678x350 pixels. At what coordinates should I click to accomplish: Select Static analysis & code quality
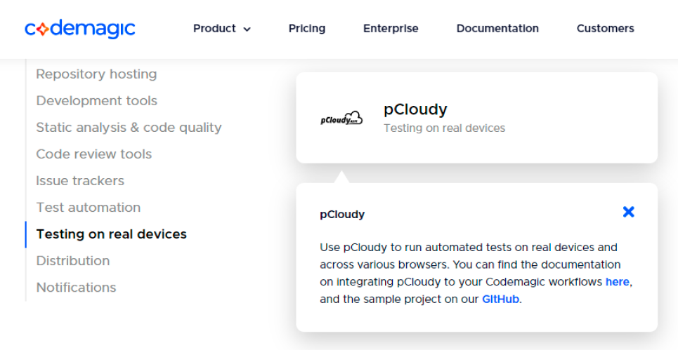pyautogui.click(x=129, y=128)
